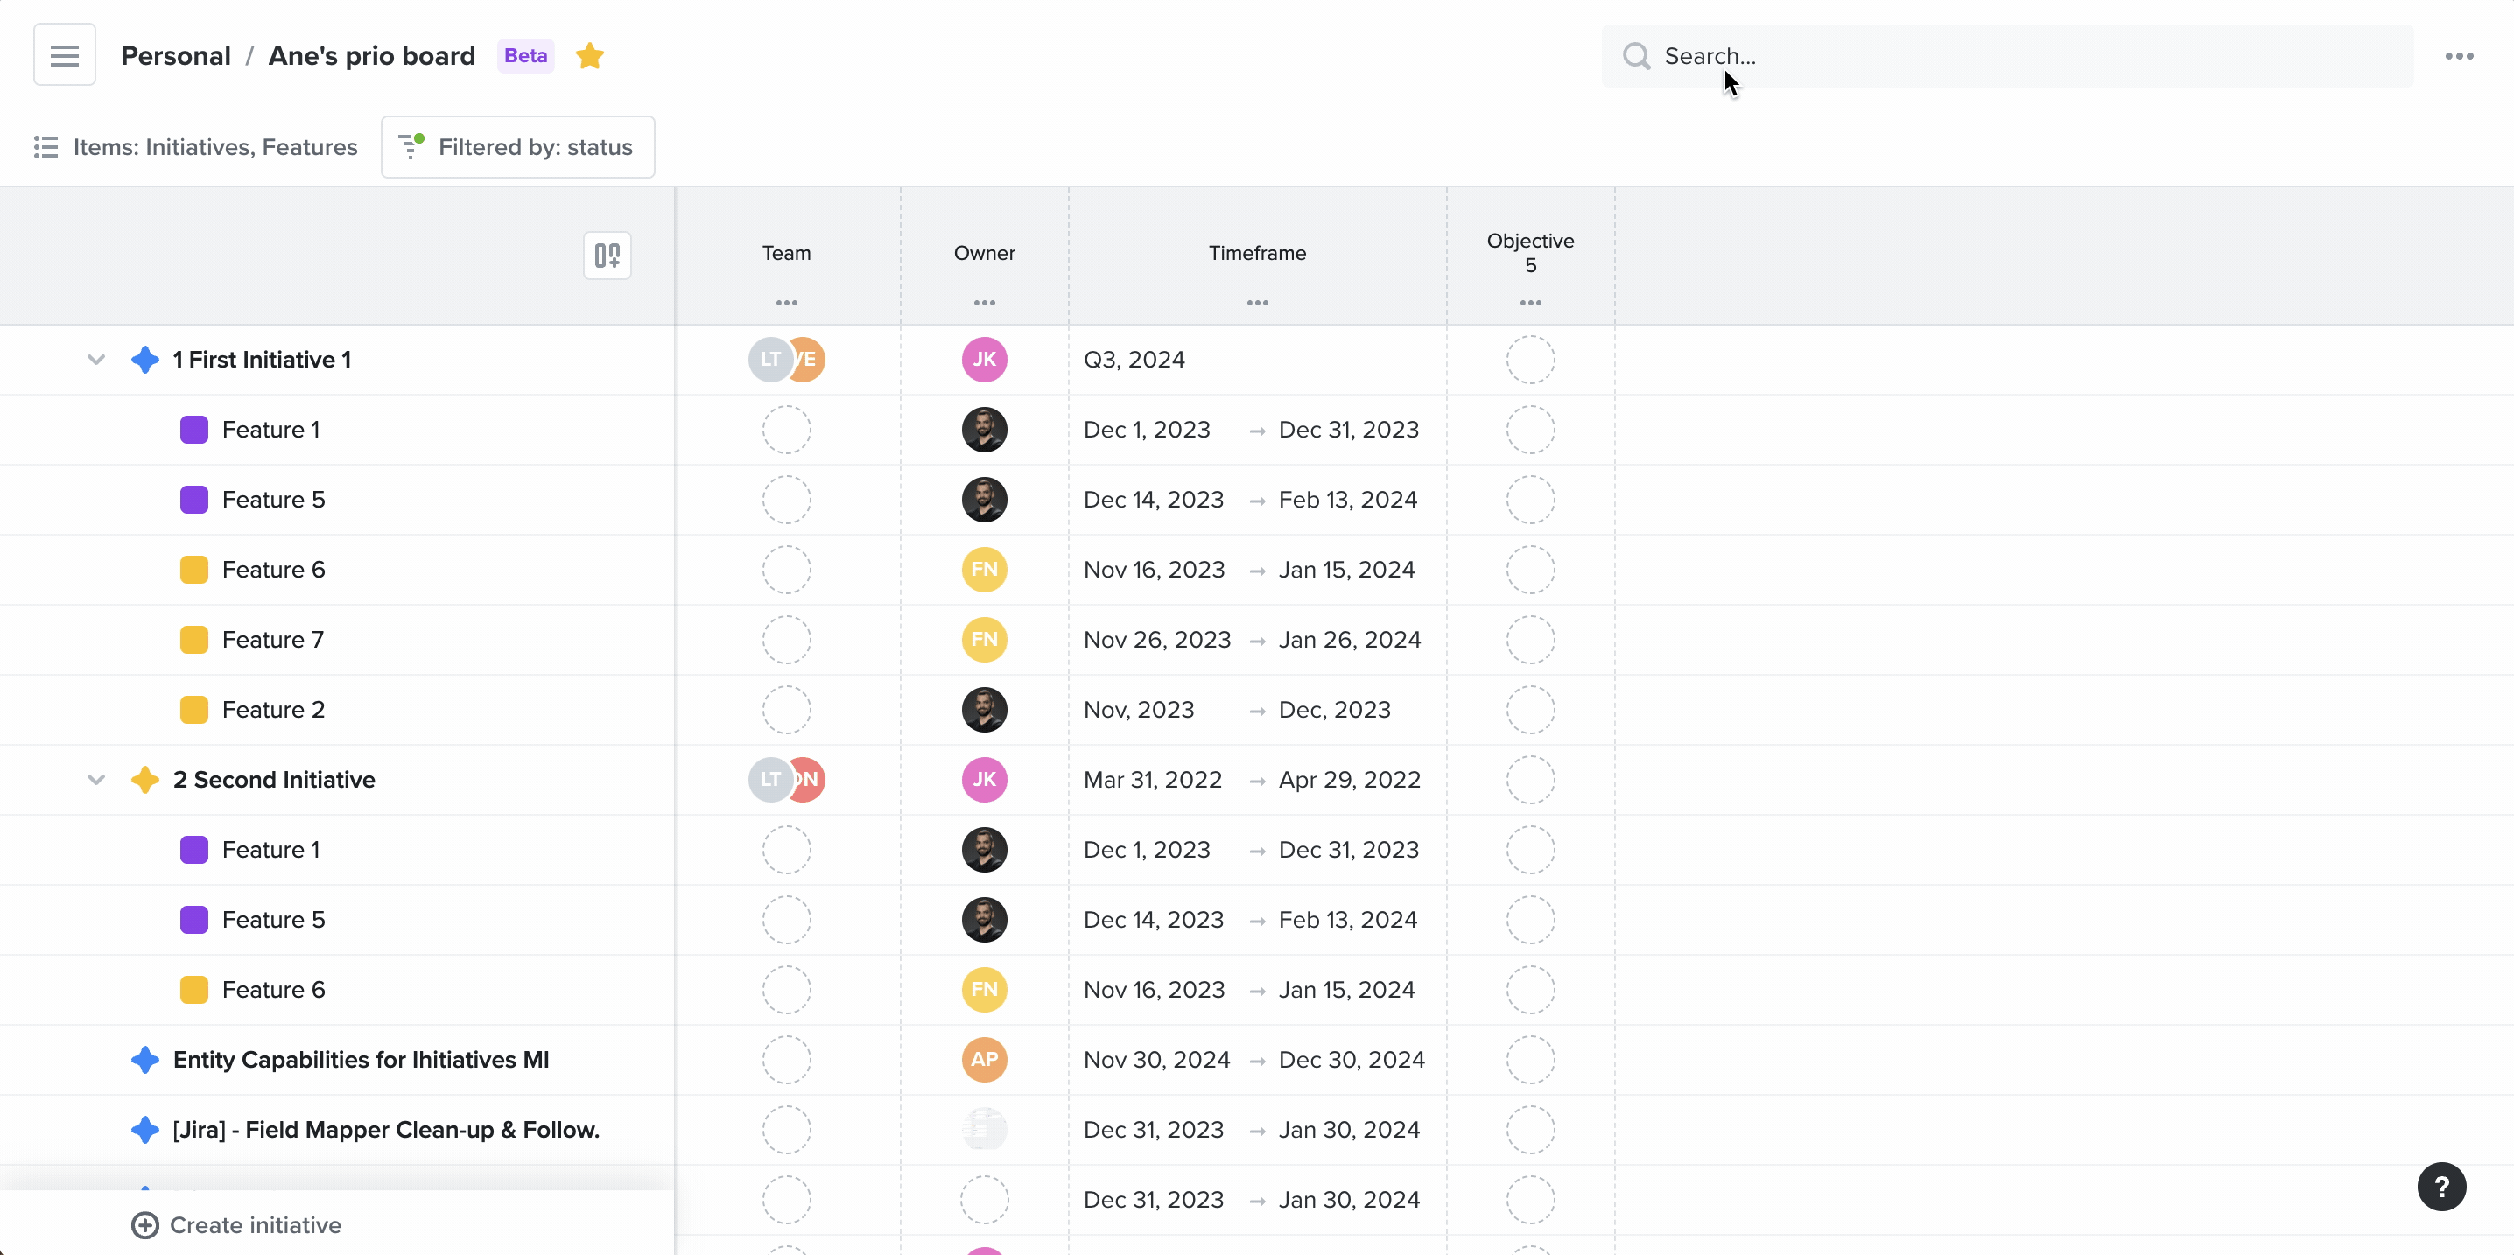Open the Owner column's three-dot menu
The image size is (2514, 1255).
pos(984,303)
